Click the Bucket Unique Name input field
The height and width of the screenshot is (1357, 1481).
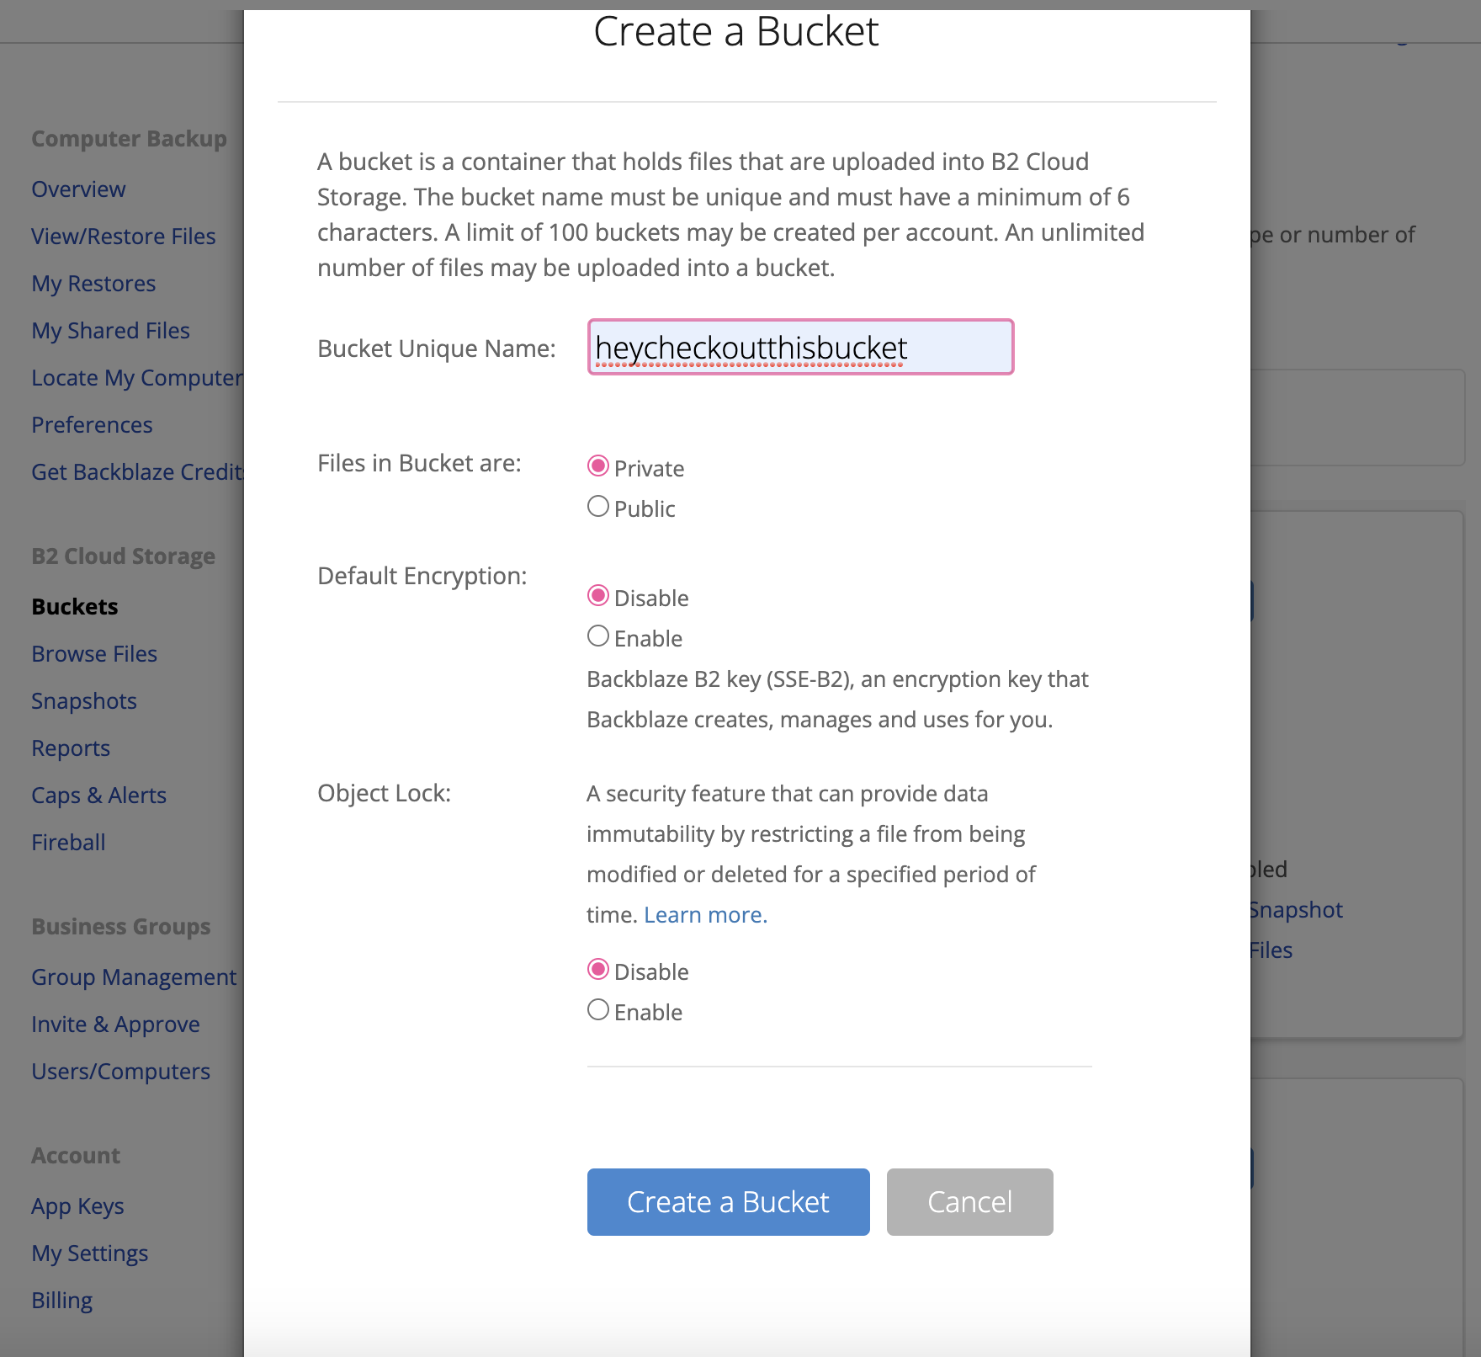pyautogui.click(x=800, y=347)
